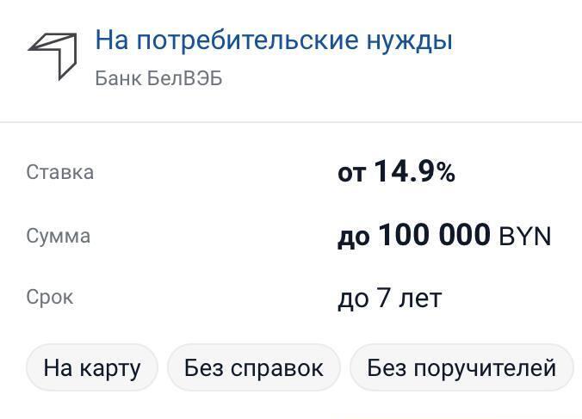This screenshot has height=419, width=582.
Task: Click the word 'от' before the rate
Action: click(351, 174)
